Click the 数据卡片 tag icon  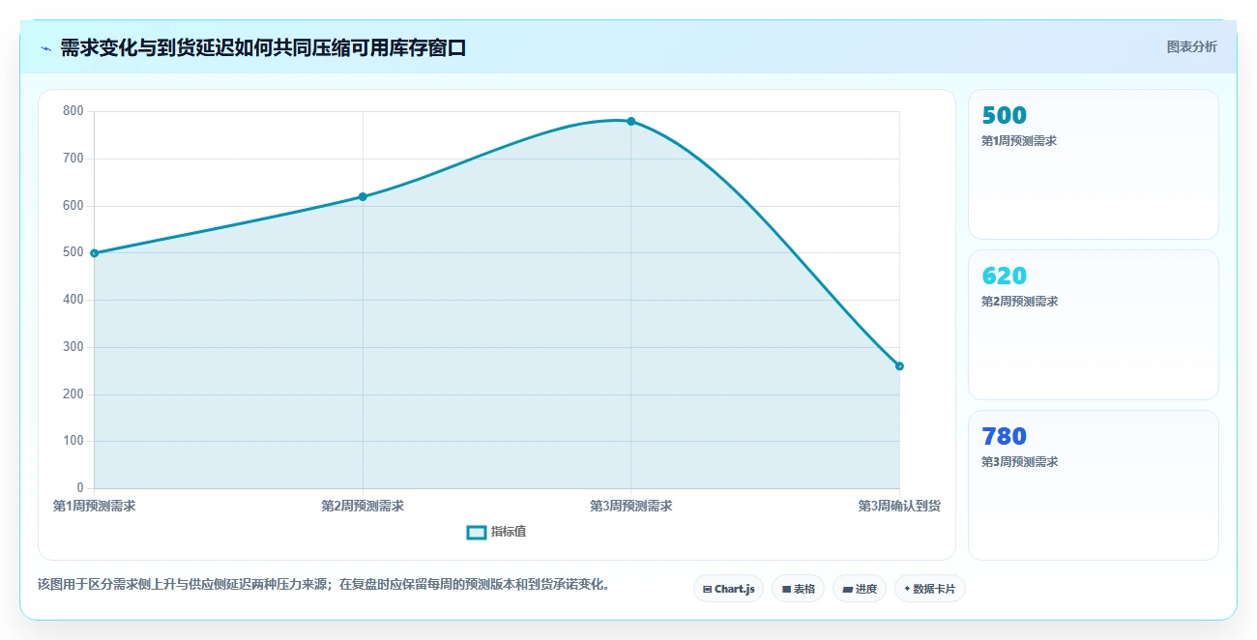[x=907, y=589]
